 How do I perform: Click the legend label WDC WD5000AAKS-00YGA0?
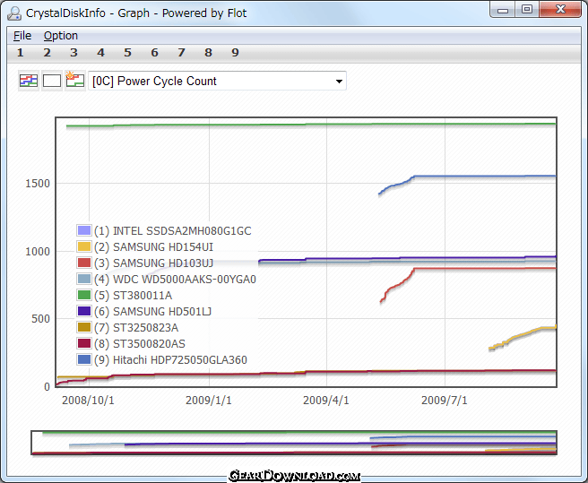point(175,279)
